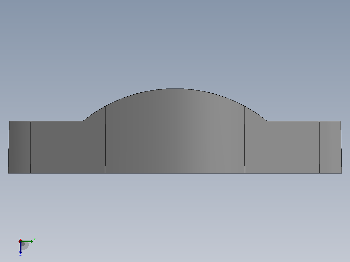Pick the vertical edge left of the dome center
The height and width of the screenshot is (262, 350).
pyautogui.click(x=105, y=139)
